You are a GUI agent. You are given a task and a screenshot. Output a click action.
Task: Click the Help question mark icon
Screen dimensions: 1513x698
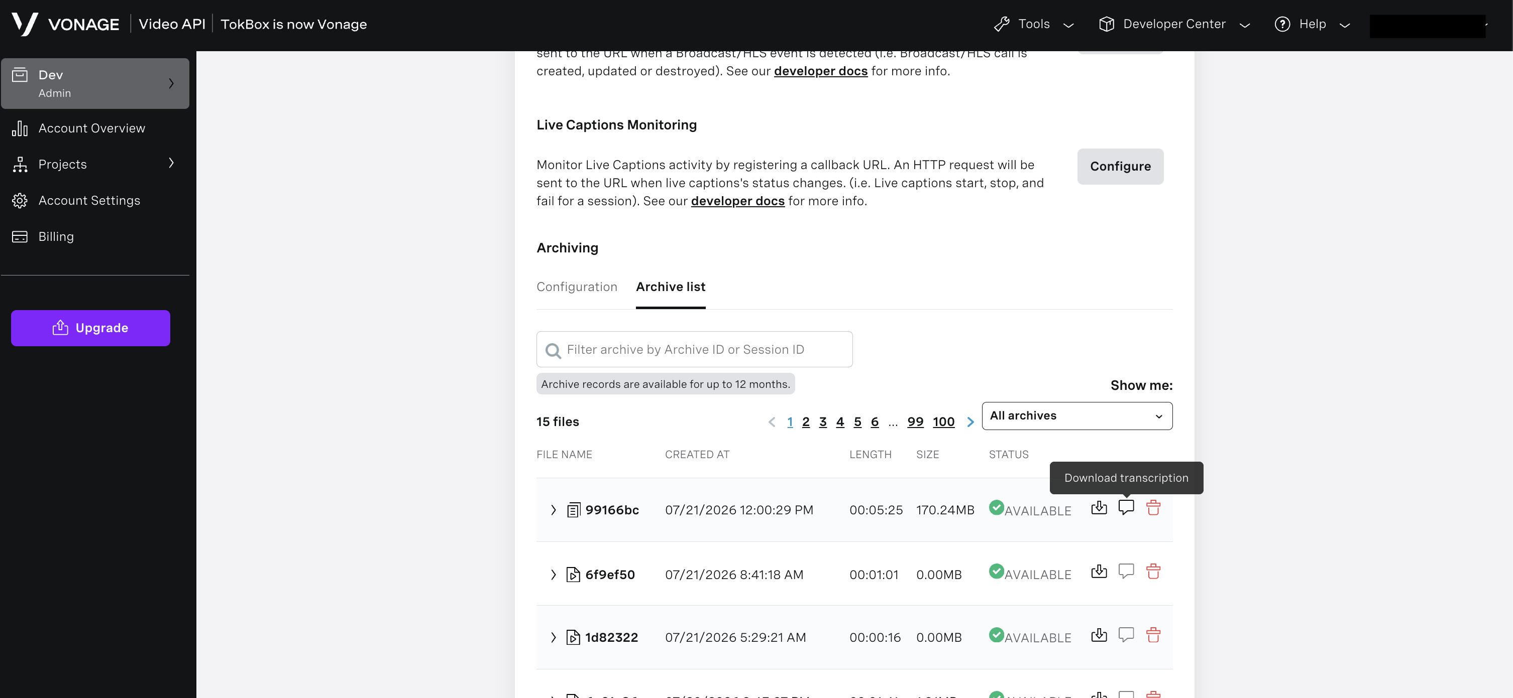tap(1282, 24)
